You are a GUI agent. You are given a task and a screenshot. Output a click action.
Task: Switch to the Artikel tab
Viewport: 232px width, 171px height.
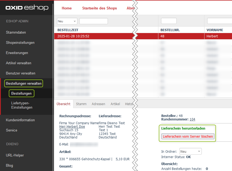[x=115, y=104]
